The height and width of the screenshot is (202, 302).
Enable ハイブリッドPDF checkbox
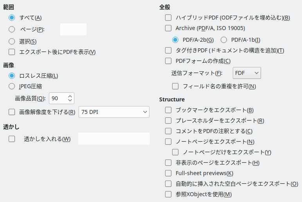[x=168, y=18]
